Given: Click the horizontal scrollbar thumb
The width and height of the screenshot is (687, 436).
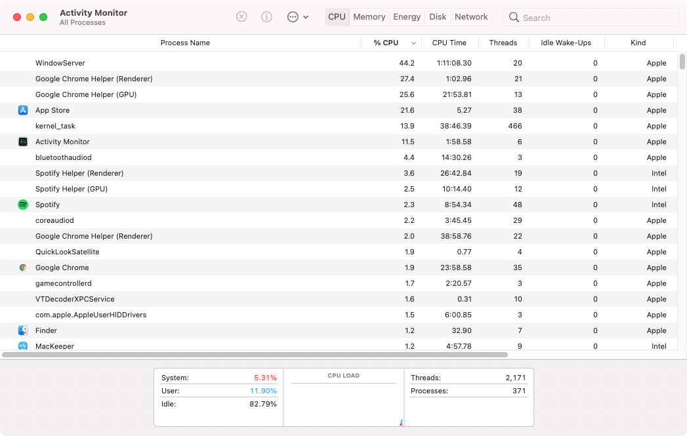Looking at the screenshot, I should tap(255, 355).
